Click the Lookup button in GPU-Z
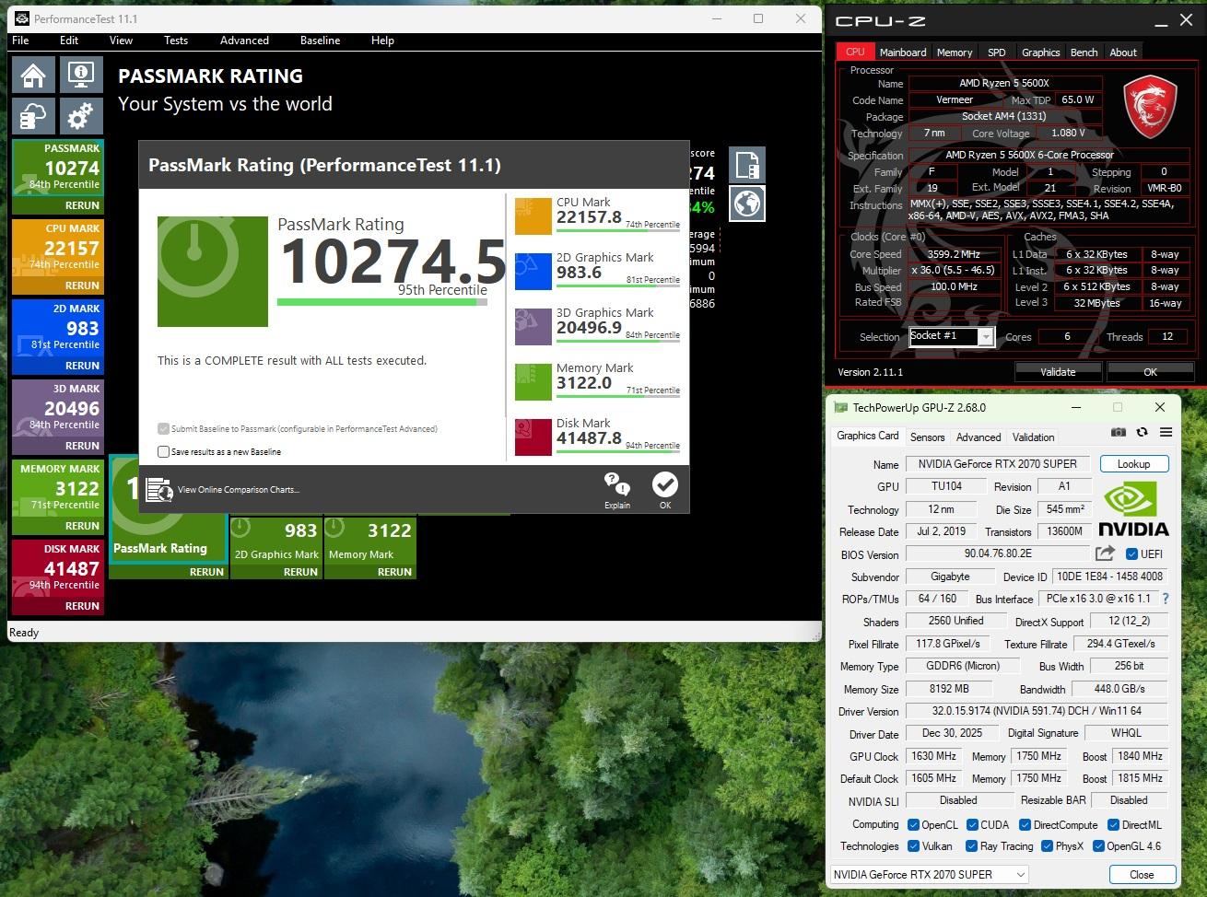The image size is (1207, 897). click(1133, 464)
